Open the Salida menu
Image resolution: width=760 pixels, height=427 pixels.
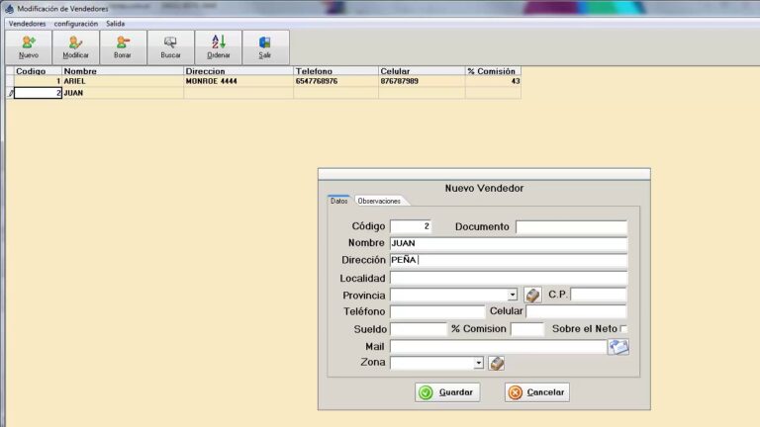point(116,24)
